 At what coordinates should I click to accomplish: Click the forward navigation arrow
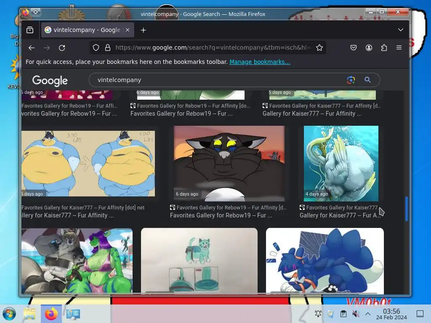click(47, 48)
